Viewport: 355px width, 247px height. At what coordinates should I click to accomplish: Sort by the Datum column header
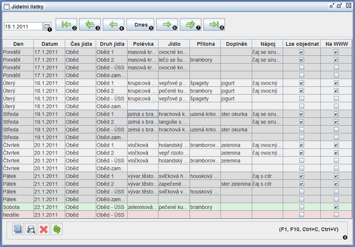pos(49,44)
